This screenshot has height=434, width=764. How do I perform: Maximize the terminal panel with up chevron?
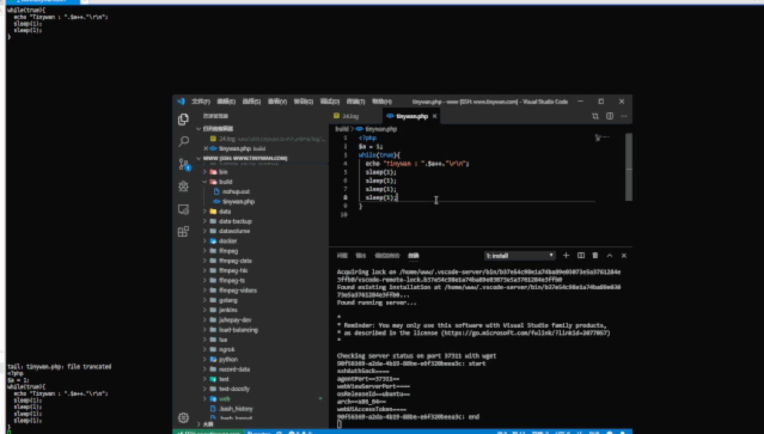pos(610,255)
